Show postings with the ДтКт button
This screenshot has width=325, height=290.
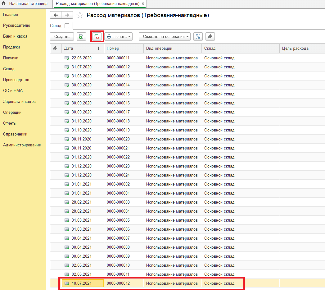tap(97, 37)
